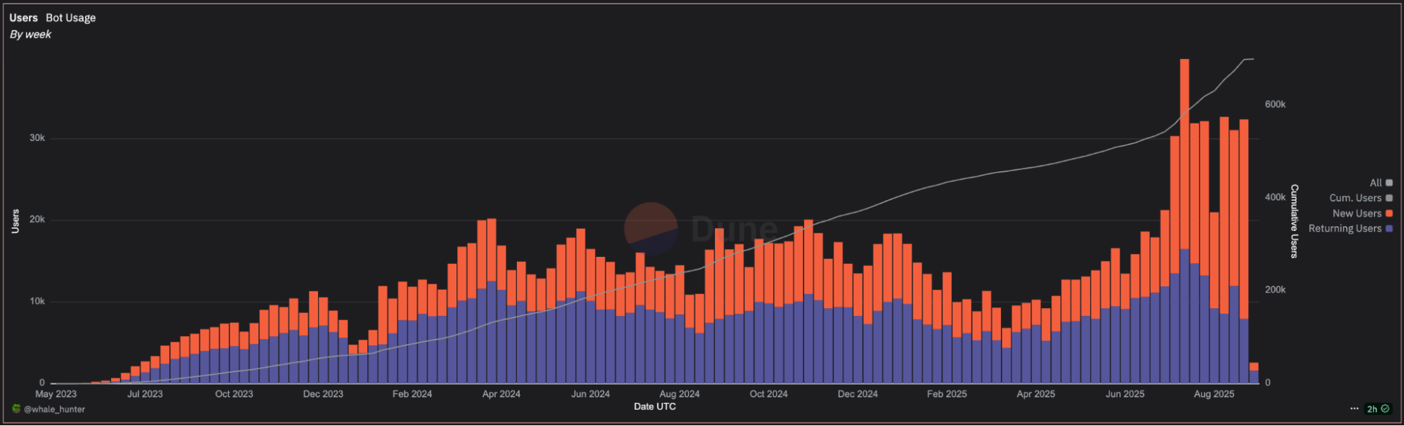Click the Dec 2024 axis tick

click(858, 394)
